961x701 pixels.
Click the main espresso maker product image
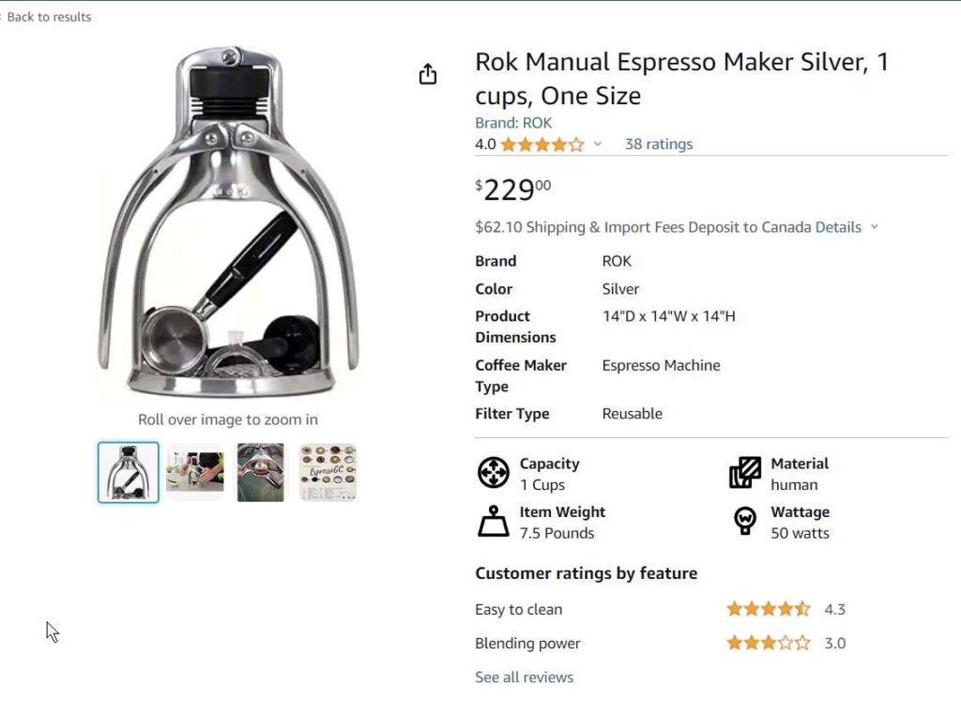click(x=229, y=221)
